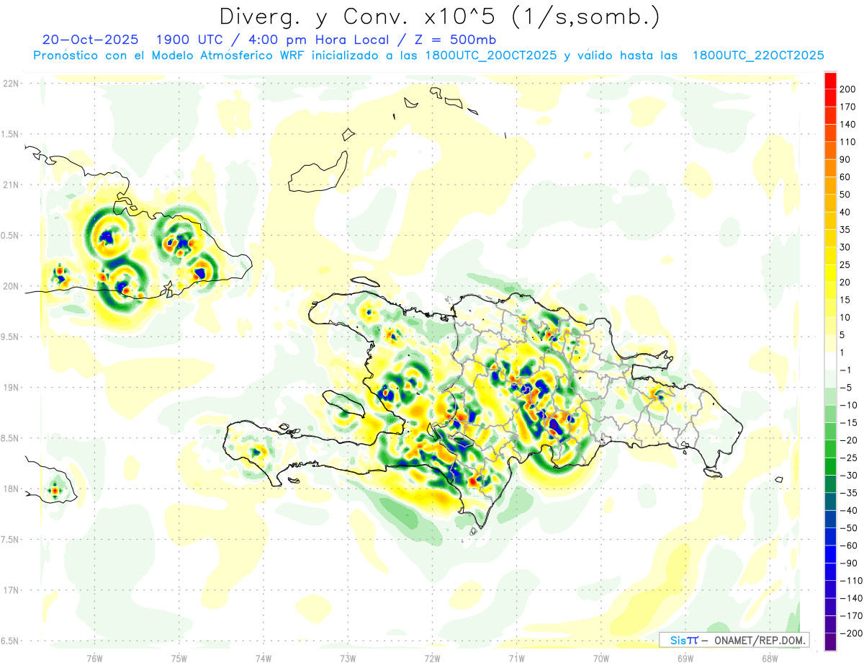Screen dimensions: 864x668
Task: Click the '18N' latitude label
Action: pyautogui.click(x=12, y=489)
